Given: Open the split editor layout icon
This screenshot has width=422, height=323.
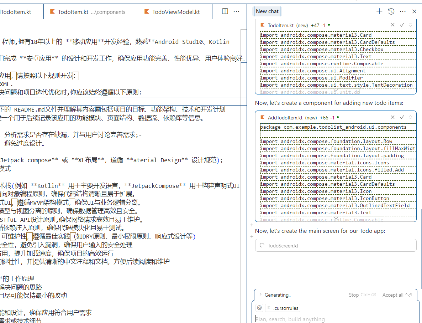Looking at the screenshot, I should (225, 11).
